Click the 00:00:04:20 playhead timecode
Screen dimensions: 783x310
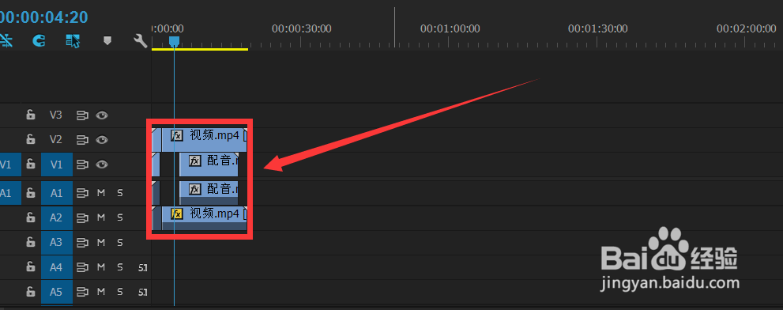[44, 17]
